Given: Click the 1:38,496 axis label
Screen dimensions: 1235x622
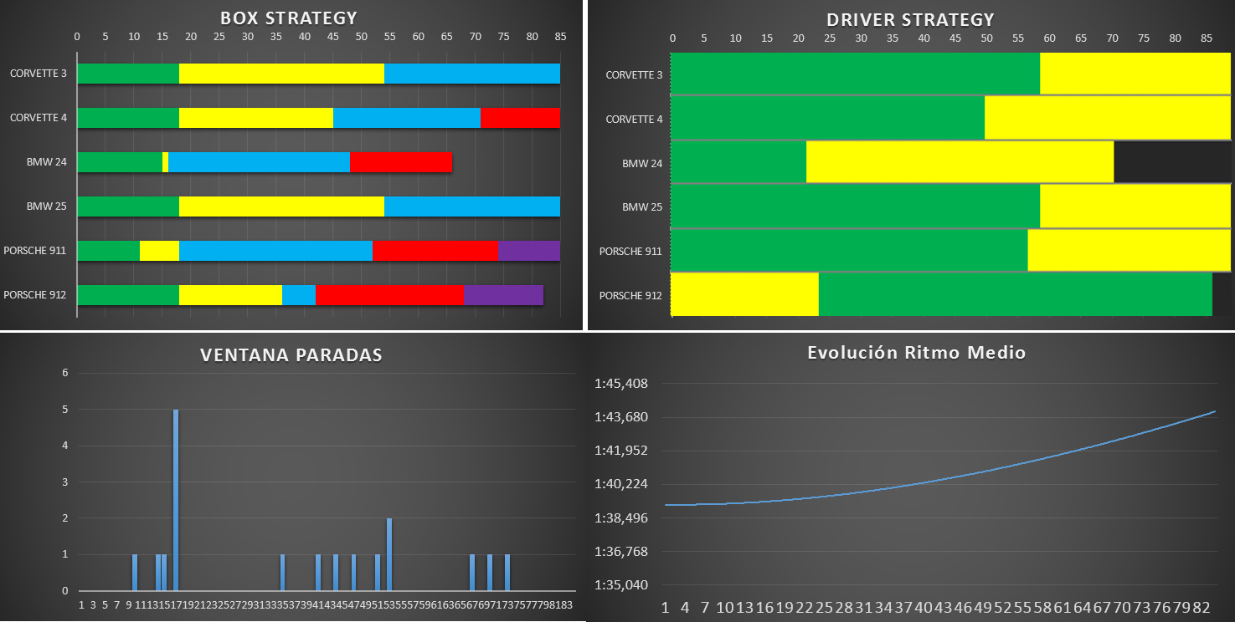Looking at the screenshot, I should (x=620, y=517).
